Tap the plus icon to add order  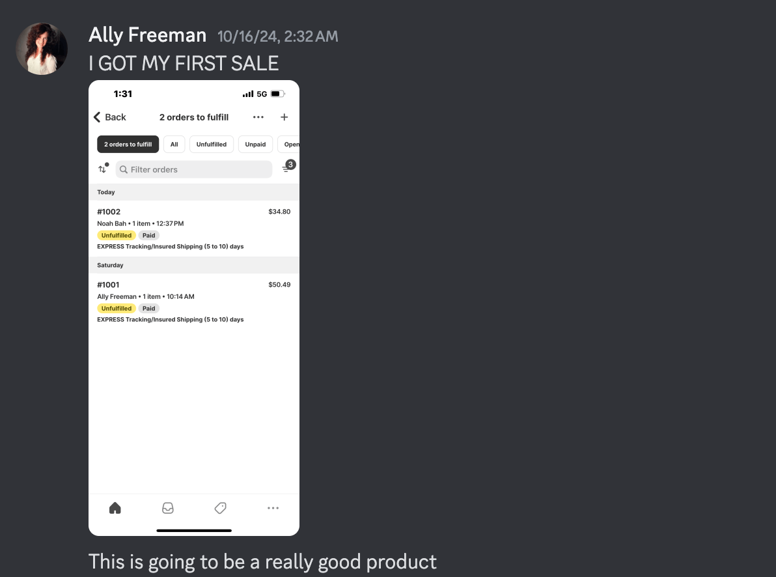point(284,117)
